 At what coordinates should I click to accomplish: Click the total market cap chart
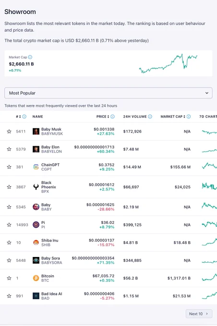(168, 63)
